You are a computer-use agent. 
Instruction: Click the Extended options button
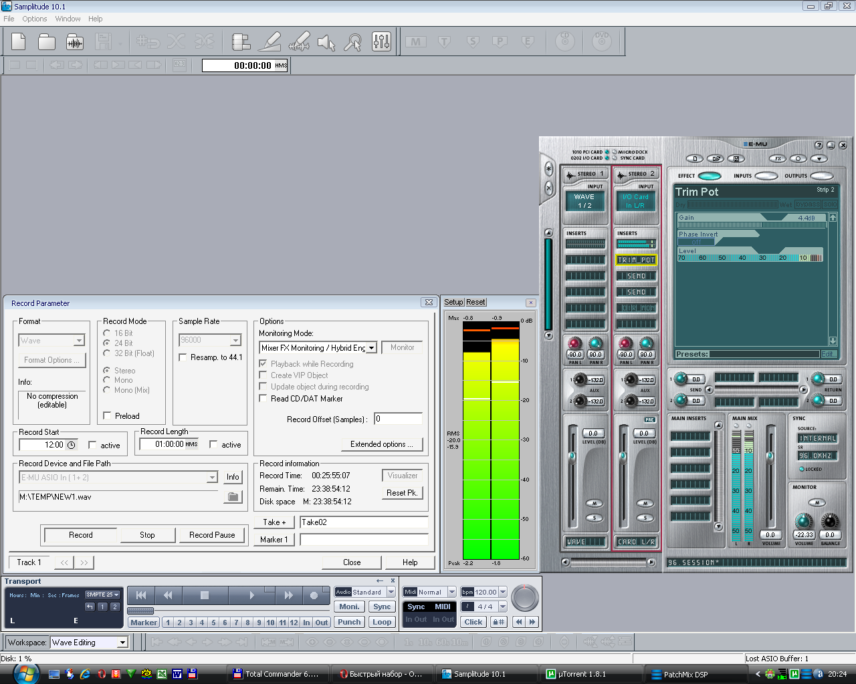coord(382,444)
